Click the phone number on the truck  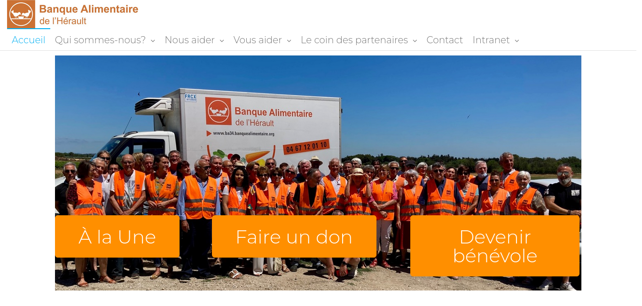pos(306,147)
